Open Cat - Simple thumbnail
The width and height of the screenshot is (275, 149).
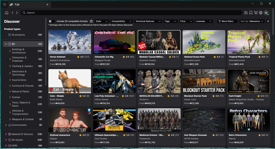pyautogui.click(x=70, y=81)
